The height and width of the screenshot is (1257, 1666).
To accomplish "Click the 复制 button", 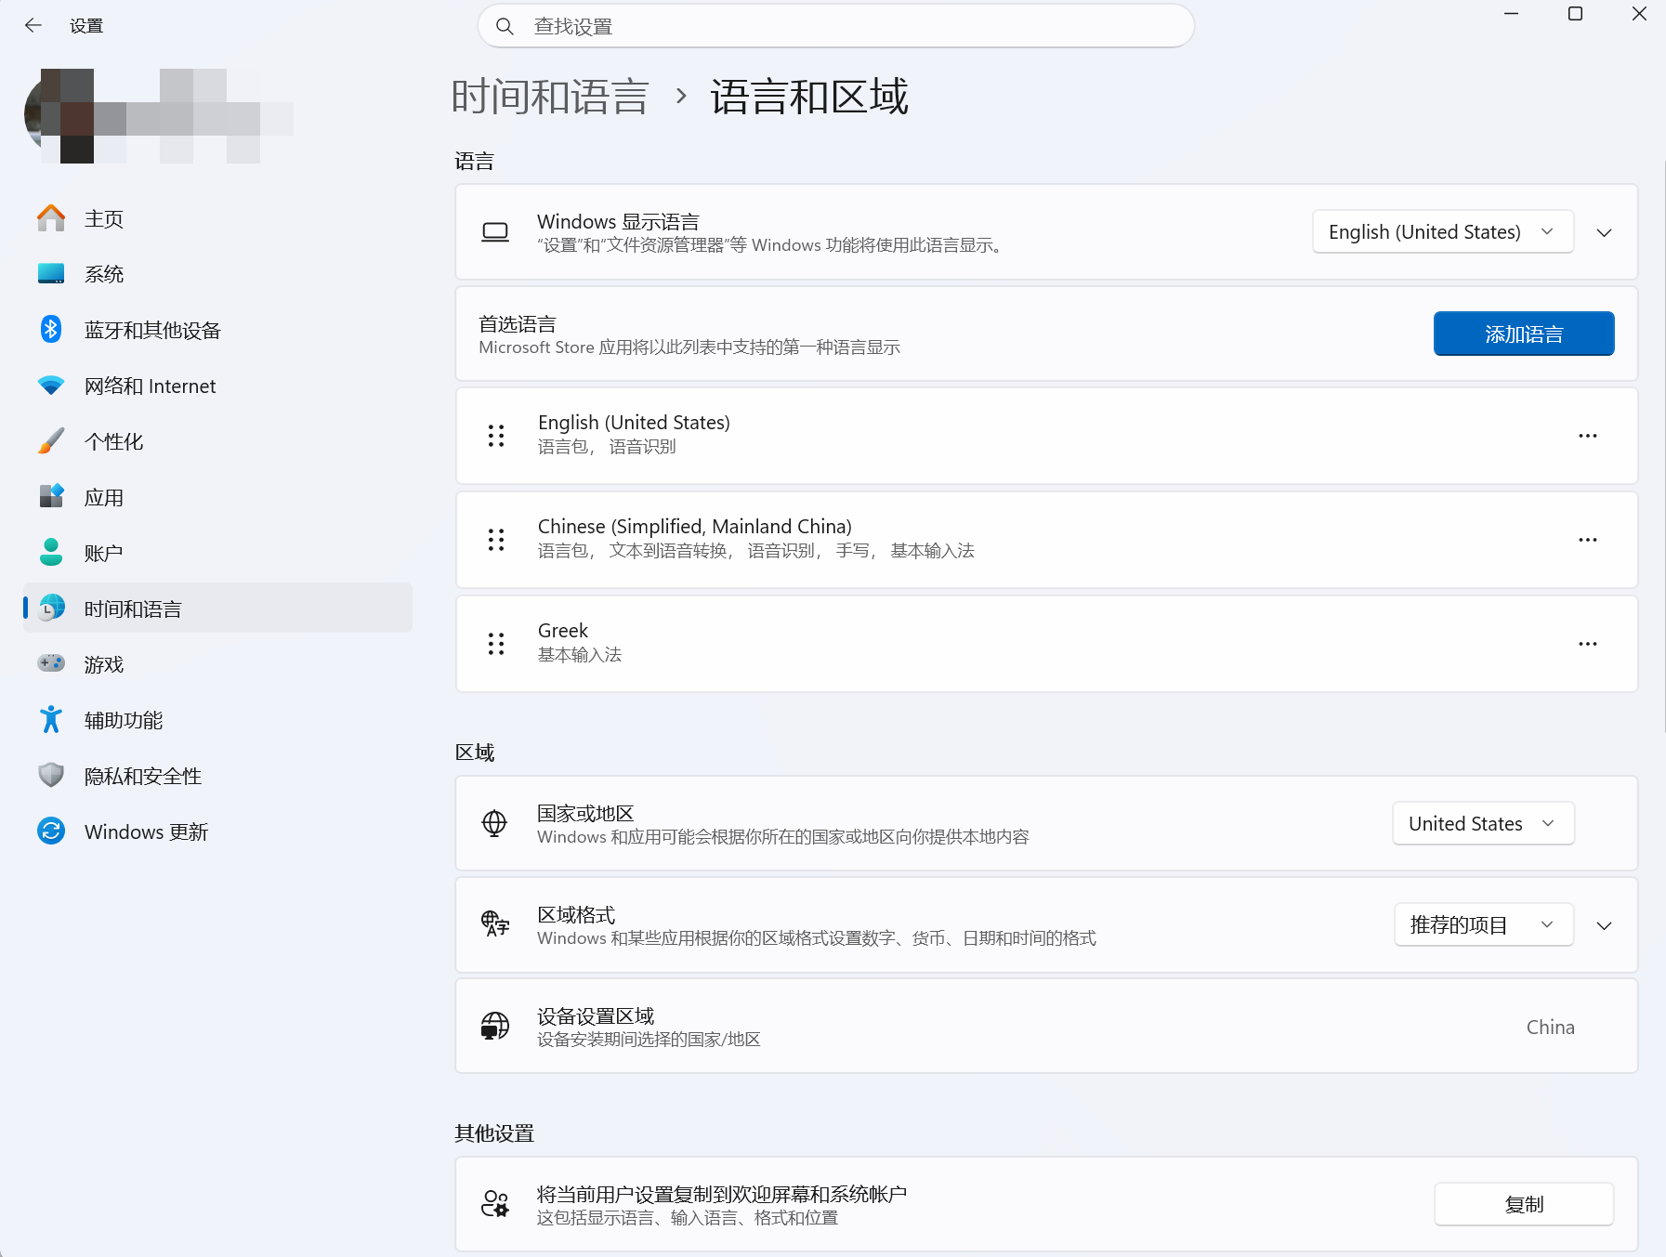I will pos(1524,1204).
